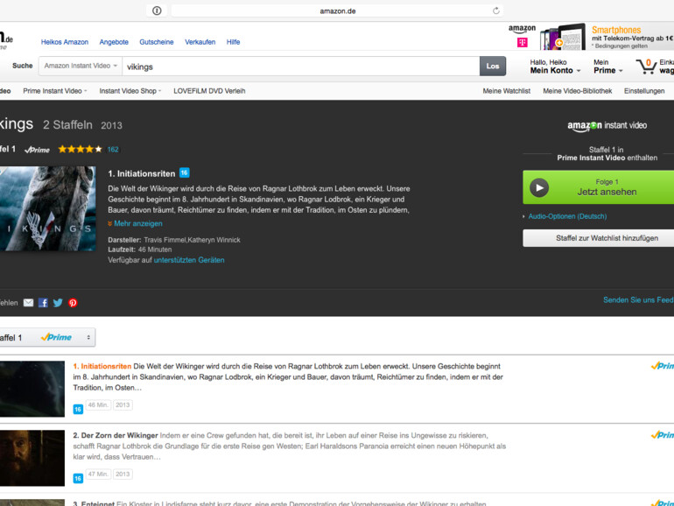Open the Verkaufen link
674x506 pixels.
[200, 42]
